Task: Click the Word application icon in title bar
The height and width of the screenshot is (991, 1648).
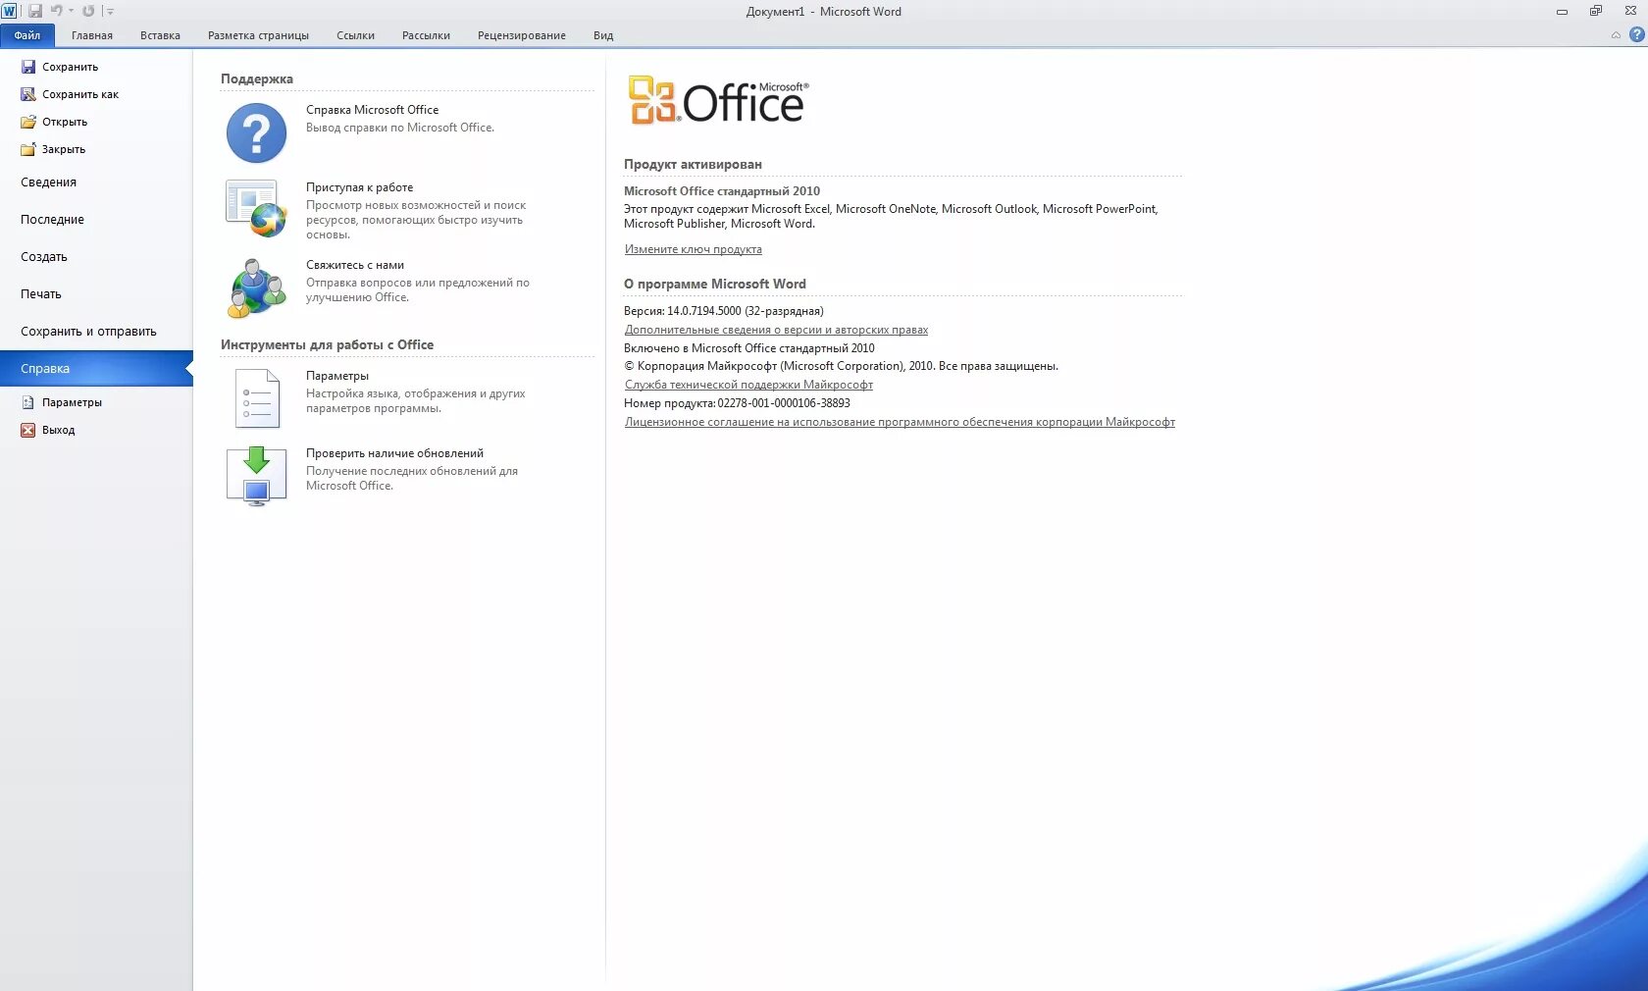Action: [9, 11]
